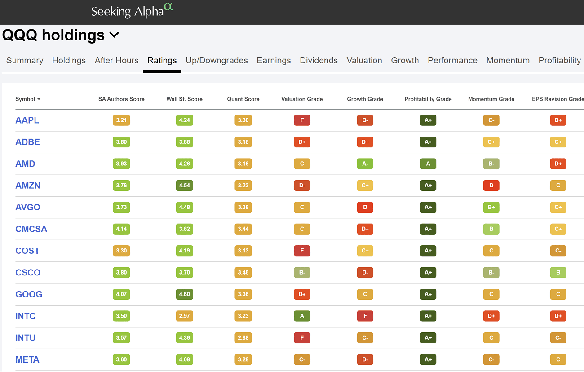This screenshot has width=584, height=372.
Task: Click CMCSA Momentum Grade B badge
Action: [x=491, y=229]
